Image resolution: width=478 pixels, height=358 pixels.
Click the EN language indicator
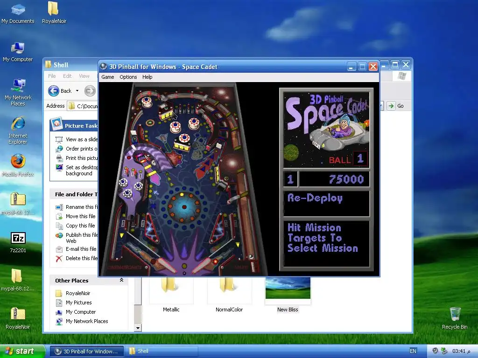[x=413, y=351]
